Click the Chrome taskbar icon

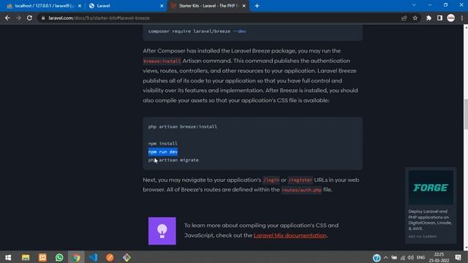coord(76,257)
